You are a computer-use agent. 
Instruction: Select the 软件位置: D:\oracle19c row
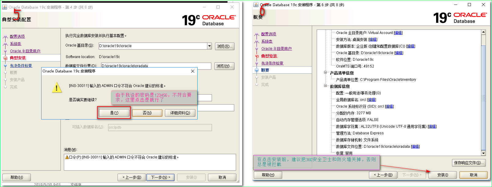(x=355, y=60)
